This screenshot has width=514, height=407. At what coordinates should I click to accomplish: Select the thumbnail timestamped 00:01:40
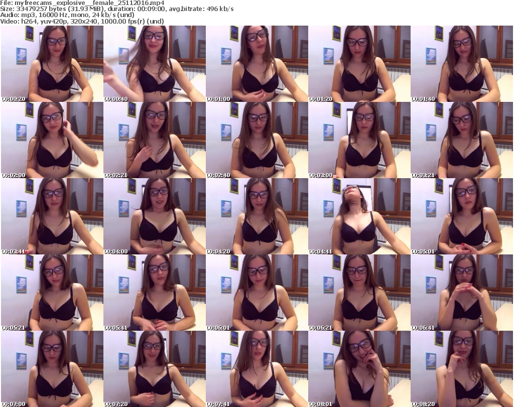(x=462, y=64)
